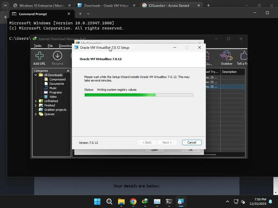The image size is (278, 208).
Task: Open File Explorer from taskbar
Action: 121,201
